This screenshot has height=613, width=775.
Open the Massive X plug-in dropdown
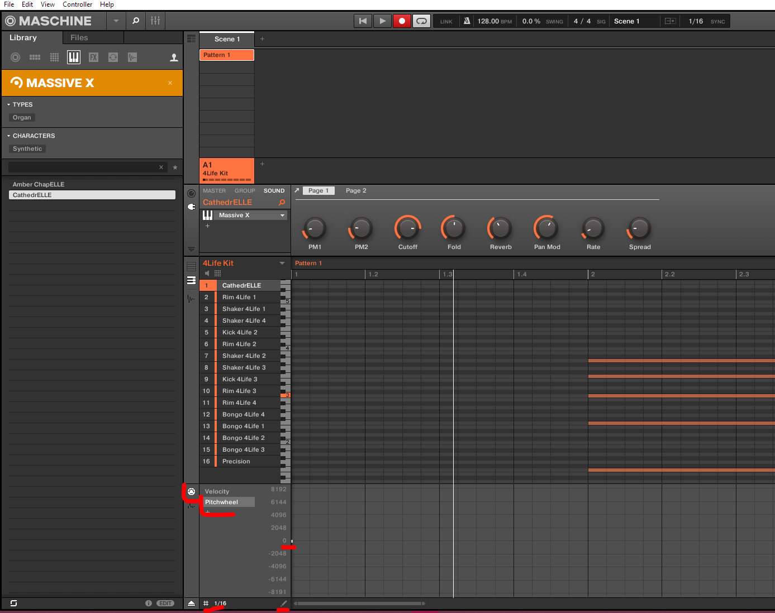[x=282, y=215]
